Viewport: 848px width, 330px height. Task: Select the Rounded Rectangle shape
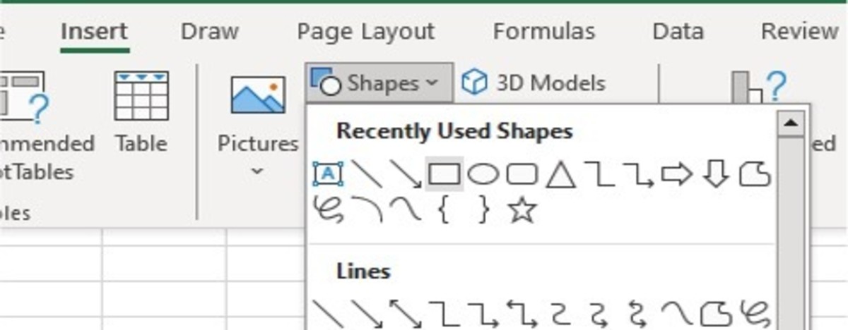pyautogui.click(x=522, y=173)
